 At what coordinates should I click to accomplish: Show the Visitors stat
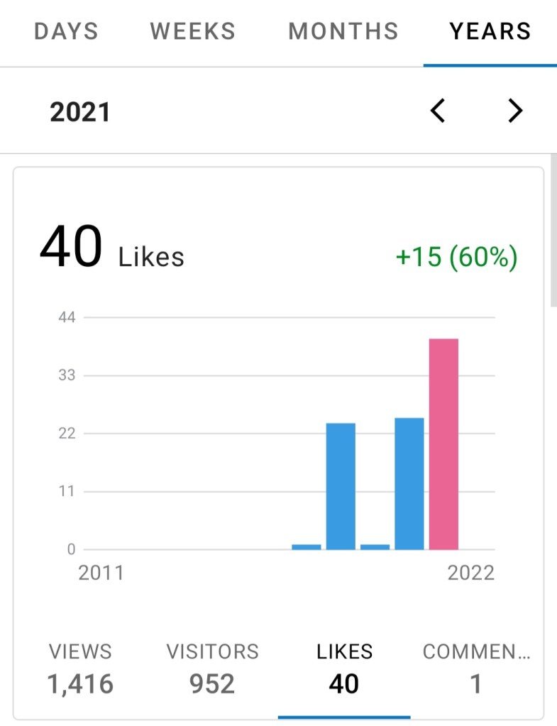coord(212,668)
